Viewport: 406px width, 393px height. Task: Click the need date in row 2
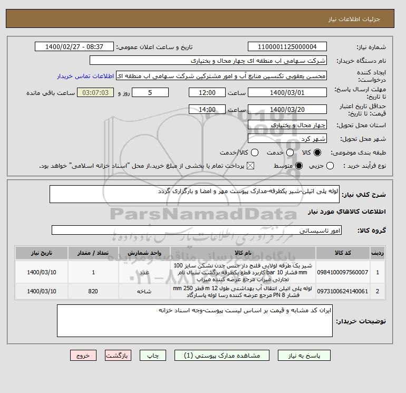pos(42,291)
